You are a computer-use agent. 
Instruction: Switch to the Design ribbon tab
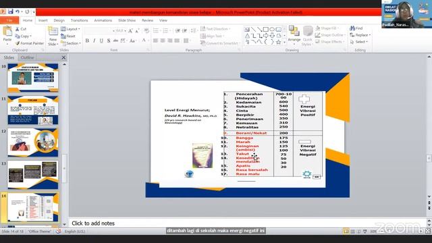tap(59, 20)
